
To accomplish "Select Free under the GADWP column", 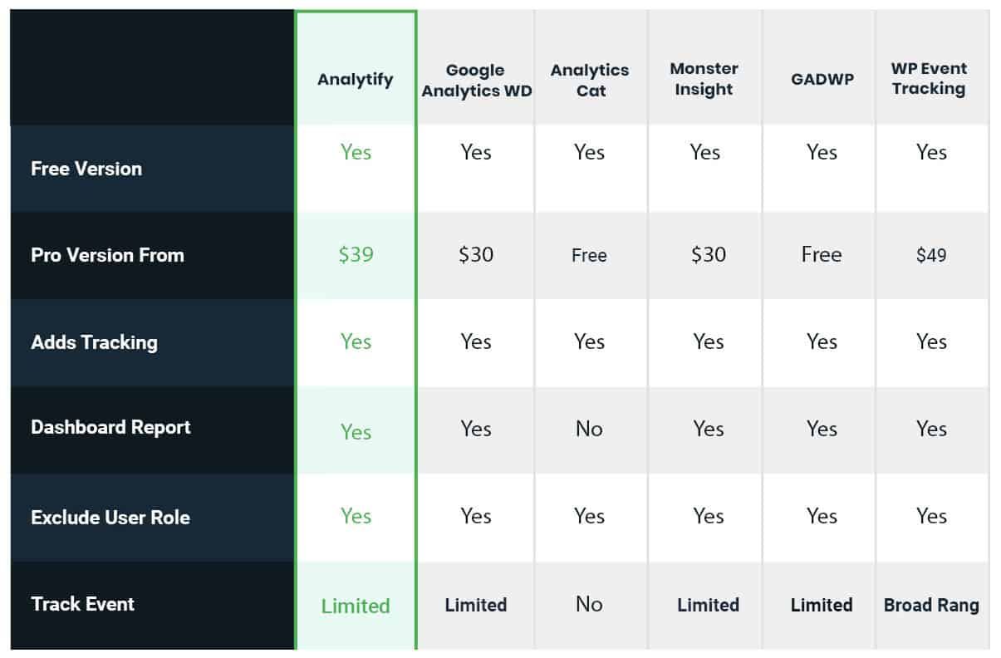I will tap(822, 254).
